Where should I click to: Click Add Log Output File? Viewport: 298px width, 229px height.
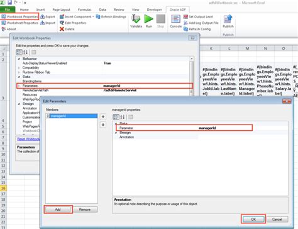tap(201, 23)
